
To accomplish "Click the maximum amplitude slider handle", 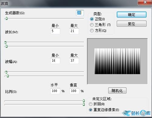I will [x=8, y=76].
